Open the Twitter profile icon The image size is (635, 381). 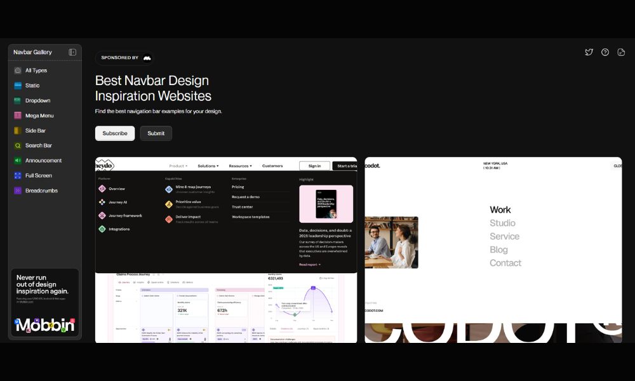pyautogui.click(x=589, y=52)
